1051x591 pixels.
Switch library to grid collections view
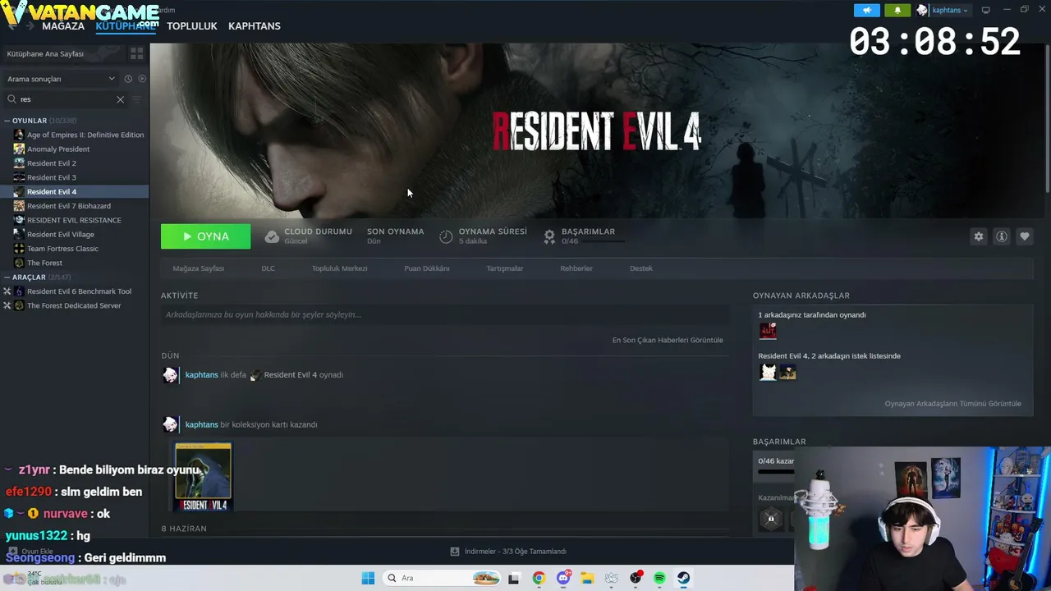tap(136, 53)
